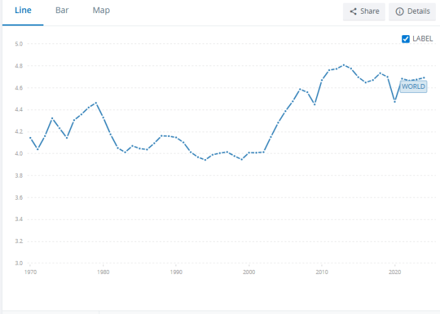The height and width of the screenshot is (314, 440).
Task: Click the Share button text
Action: 369,12
